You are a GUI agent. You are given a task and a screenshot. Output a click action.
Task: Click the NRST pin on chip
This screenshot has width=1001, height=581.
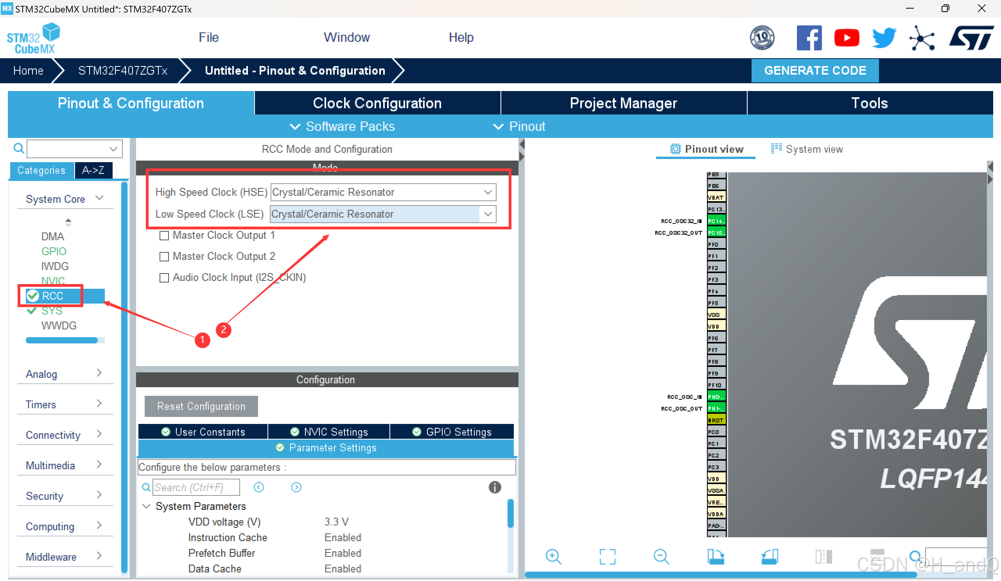(716, 420)
